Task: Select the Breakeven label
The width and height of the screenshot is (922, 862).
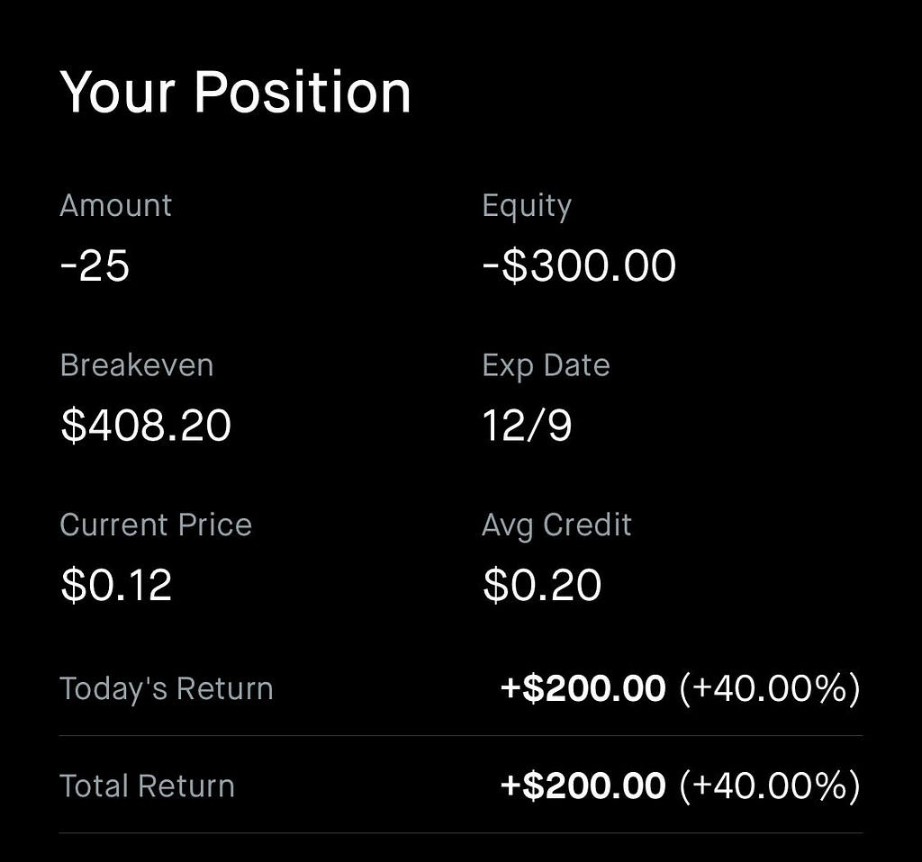Action: [137, 365]
